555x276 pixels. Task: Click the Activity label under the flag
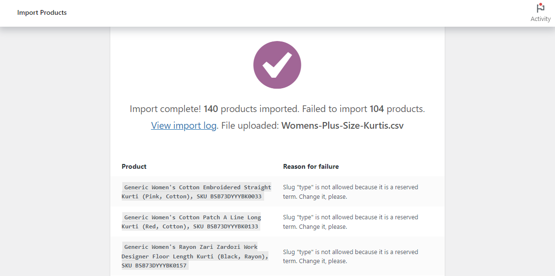541,19
